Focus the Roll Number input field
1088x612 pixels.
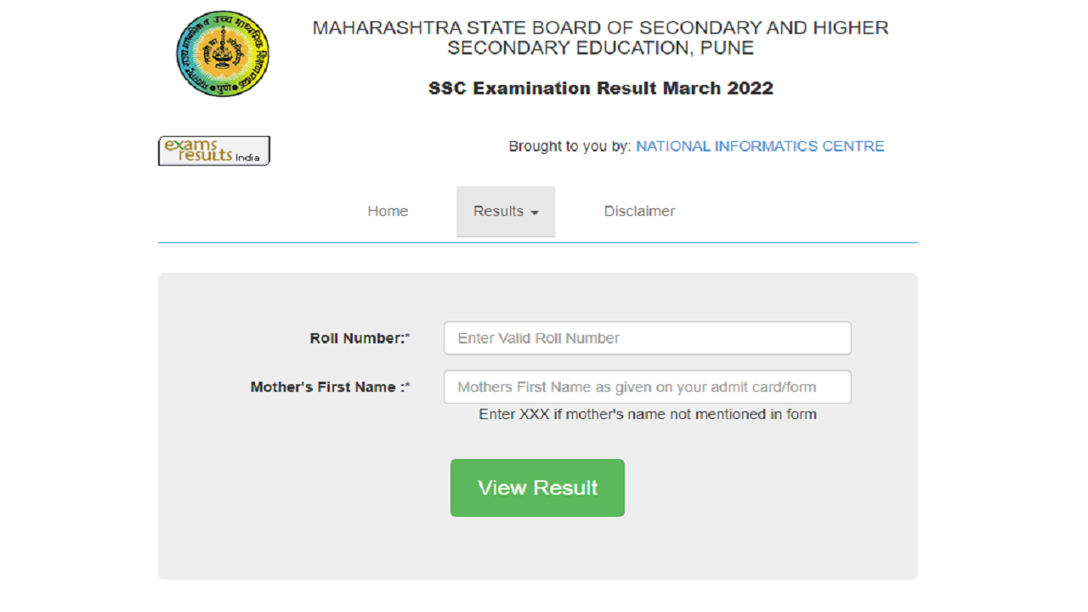(x=647, y=338)
